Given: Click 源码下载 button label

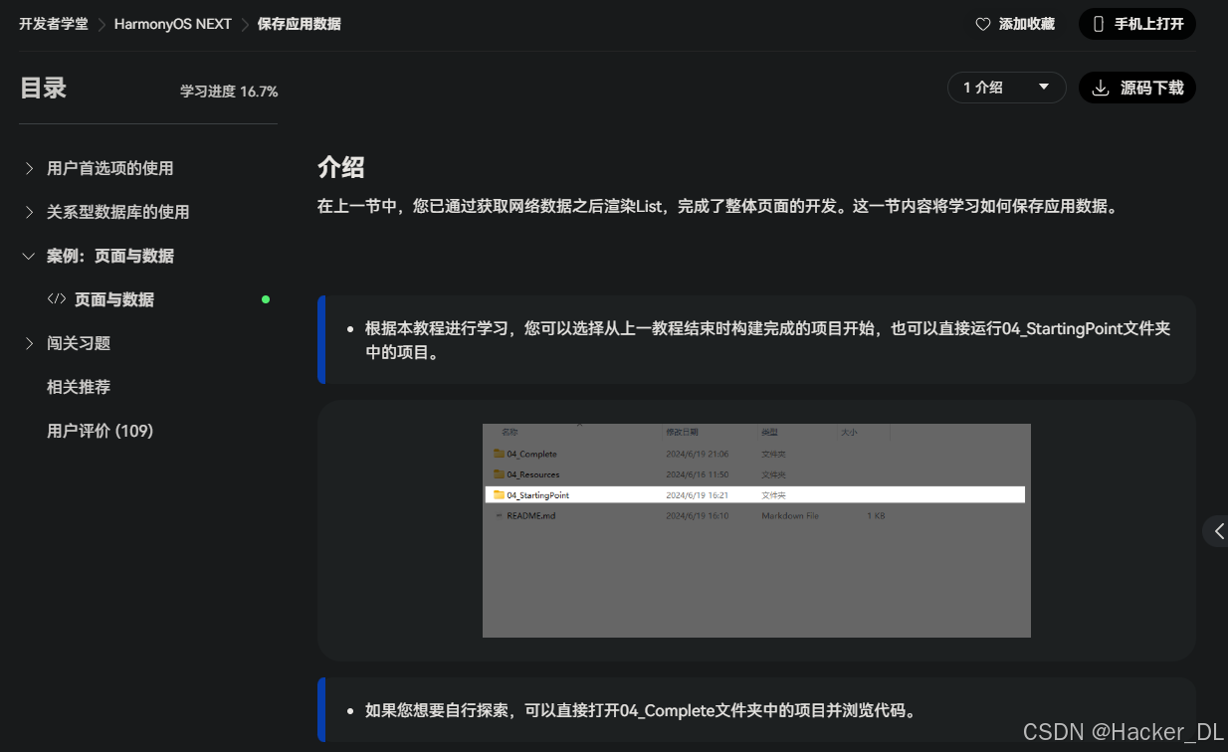Looking at the screenshot, I should coord(1152,88).
